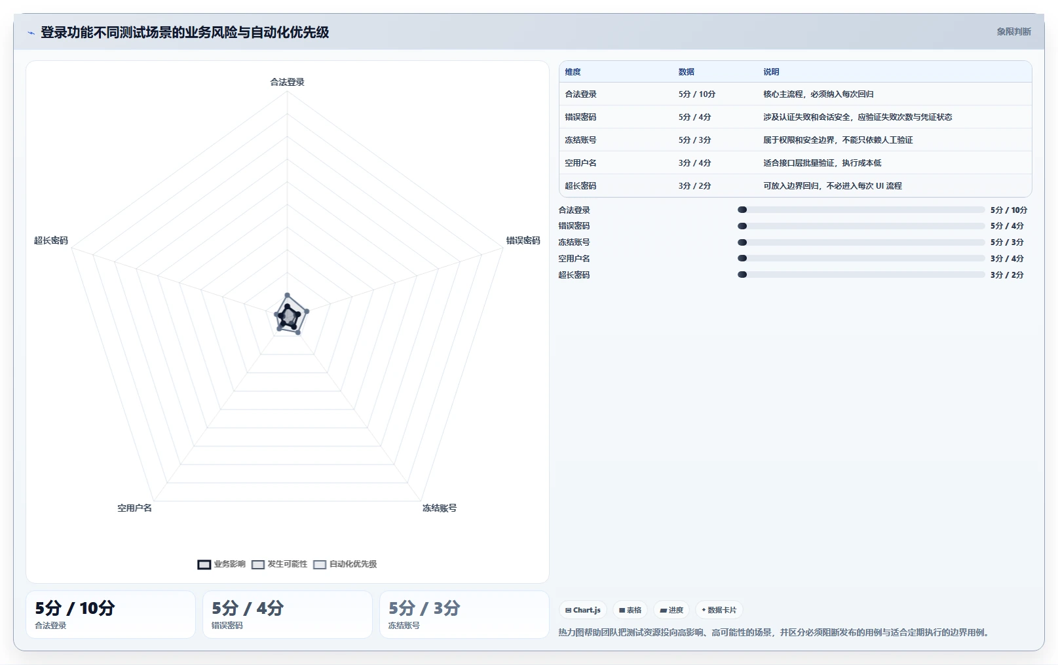Toggle the 业务影响 legend series
Viewport: 1058px width, 665px height.
pyautogui.click(x=221, y=564)
